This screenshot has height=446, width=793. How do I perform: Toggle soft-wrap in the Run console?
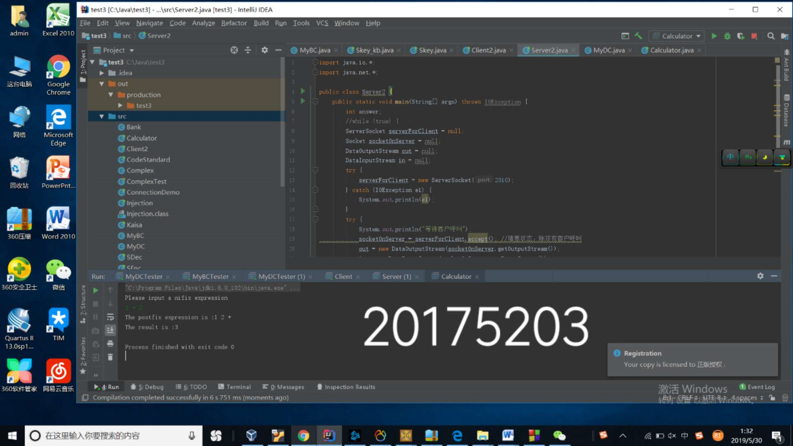110,317
